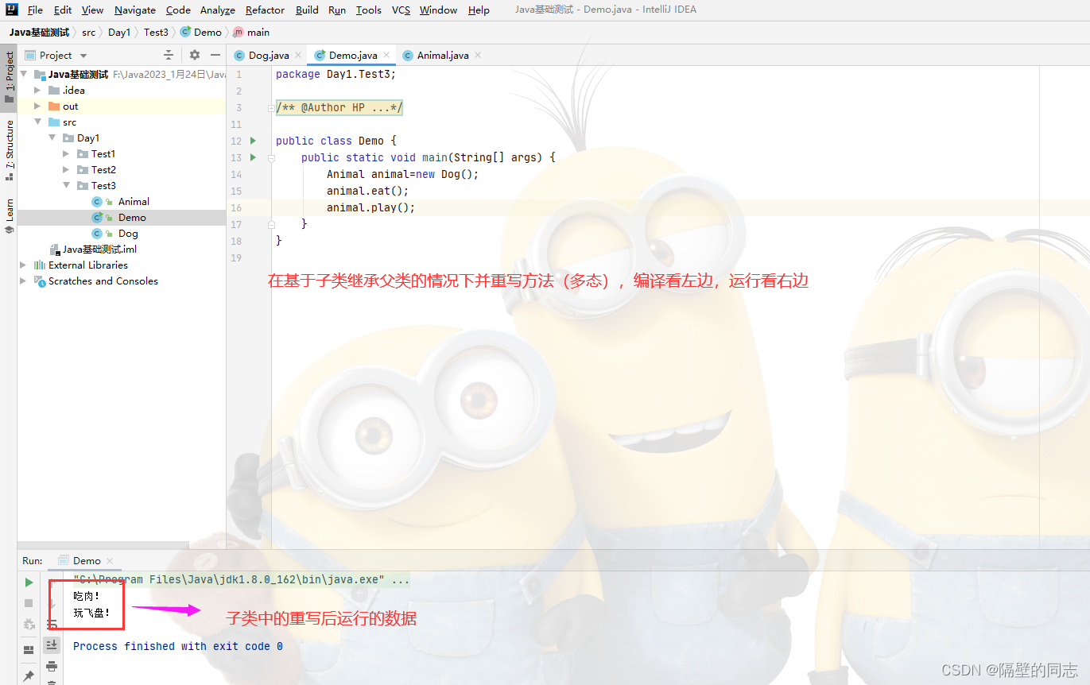Click the Restore Layout icon in Run panel
Image resolution: width=1090 pixels, height=685 pixels.
[29, 649]
